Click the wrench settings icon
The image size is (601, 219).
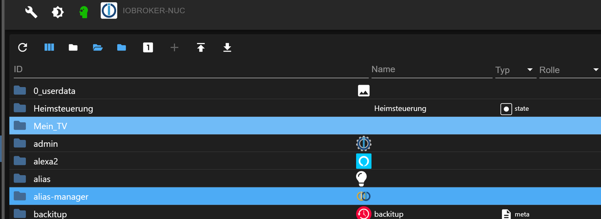[x=31, y=11]
